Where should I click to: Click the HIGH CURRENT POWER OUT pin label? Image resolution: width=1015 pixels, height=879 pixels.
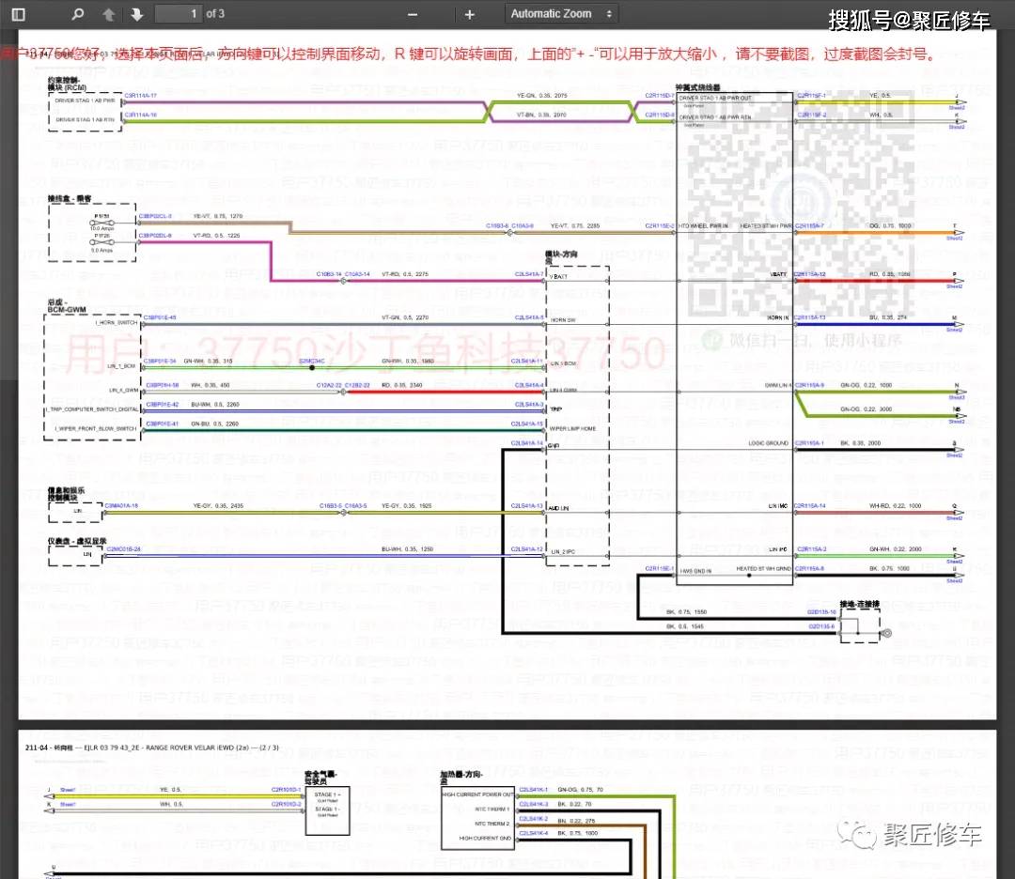click(x=477, y=794)
